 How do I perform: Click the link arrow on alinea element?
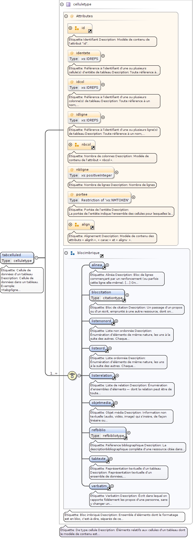(x=104, y=268)
